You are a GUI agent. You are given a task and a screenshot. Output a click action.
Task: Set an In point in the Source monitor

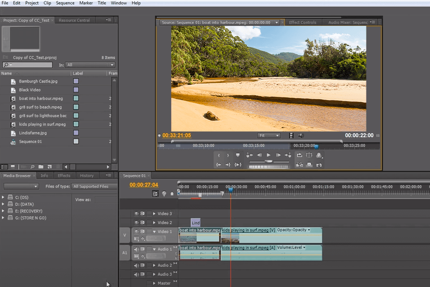pyautogui.click(x=219, y=155)
